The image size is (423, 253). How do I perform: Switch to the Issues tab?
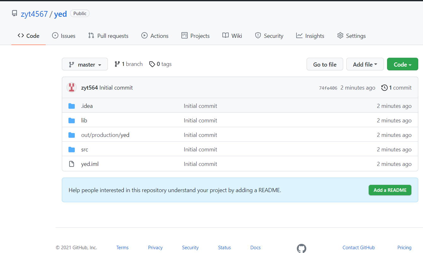64,36
